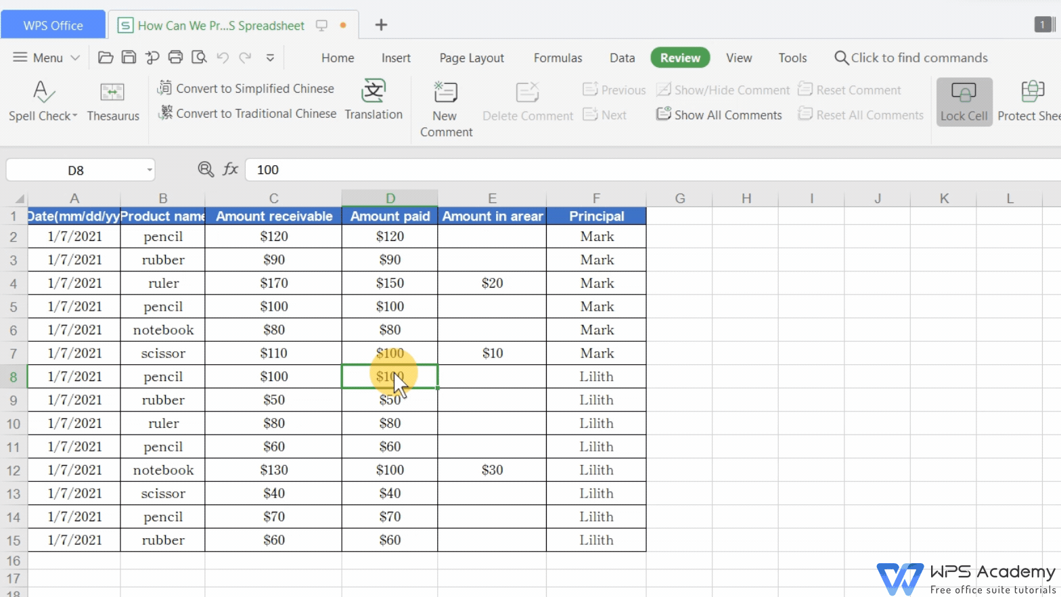The height and width of the screenshot is (597, 1061).
Task: Click the Open folder icon
Action: (106, 58)
